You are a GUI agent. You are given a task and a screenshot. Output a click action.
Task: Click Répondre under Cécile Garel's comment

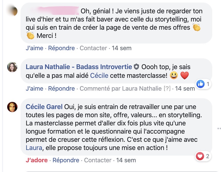[x=66, y=160]
